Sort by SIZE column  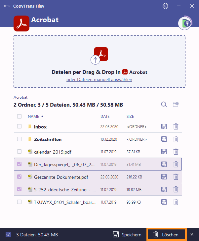(x=130, y=117)
